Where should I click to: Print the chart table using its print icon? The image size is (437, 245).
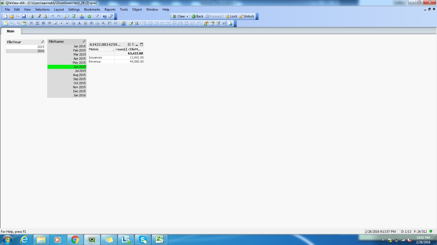(129, 44)
